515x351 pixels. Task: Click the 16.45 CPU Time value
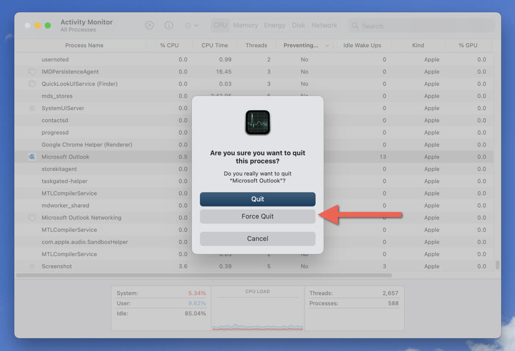tap(224, 72)
